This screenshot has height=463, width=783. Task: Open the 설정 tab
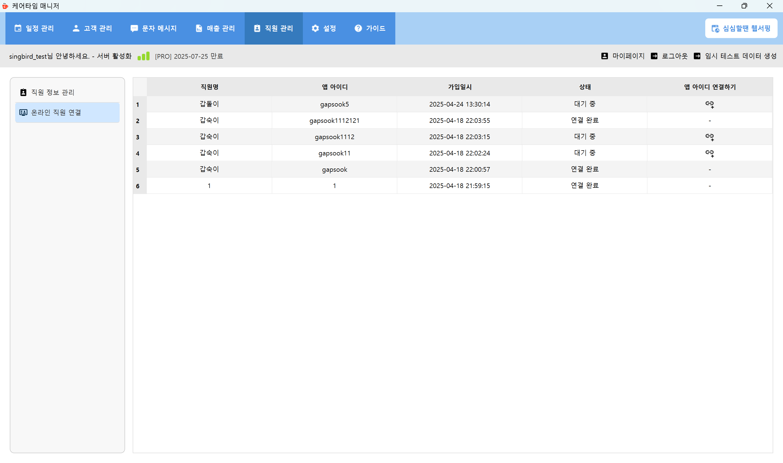pyautogui.click(x=324, y=28)
